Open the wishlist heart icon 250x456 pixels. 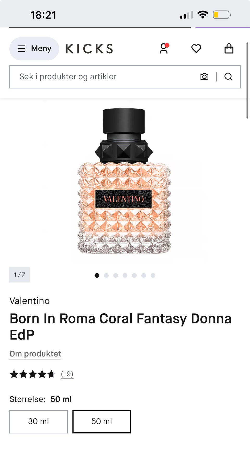pyautogui.click(x=196, y=49)
